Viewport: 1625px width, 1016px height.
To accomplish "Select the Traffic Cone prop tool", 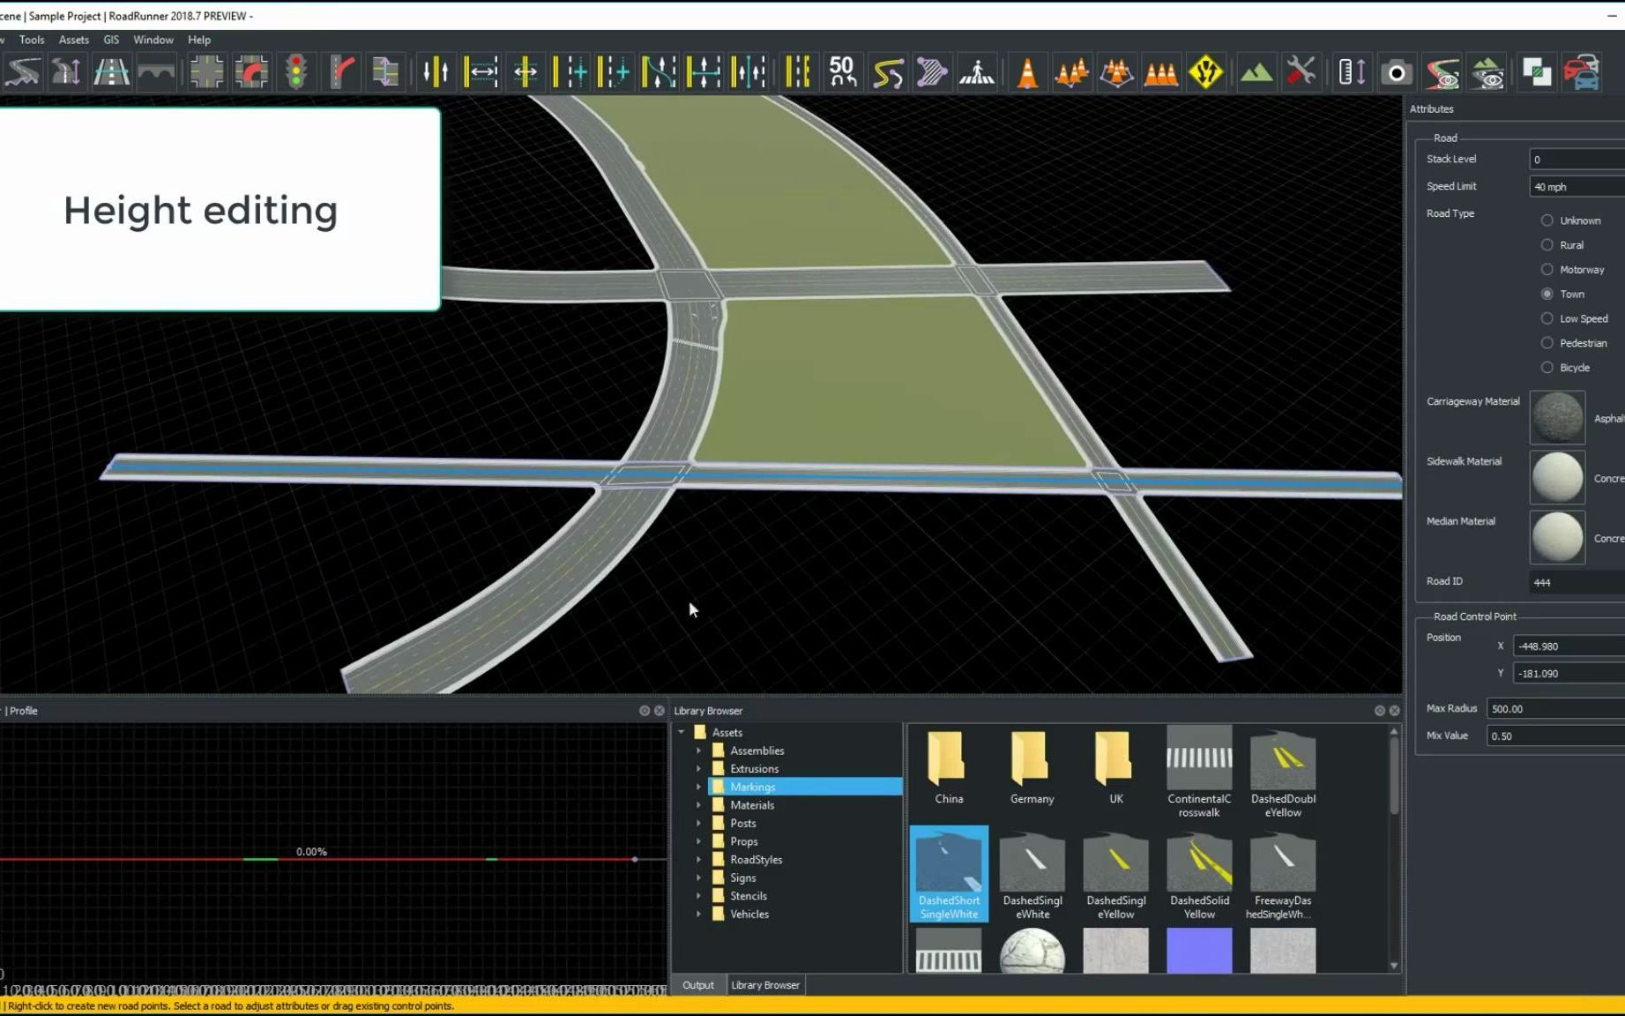I will coord(1028,71).
